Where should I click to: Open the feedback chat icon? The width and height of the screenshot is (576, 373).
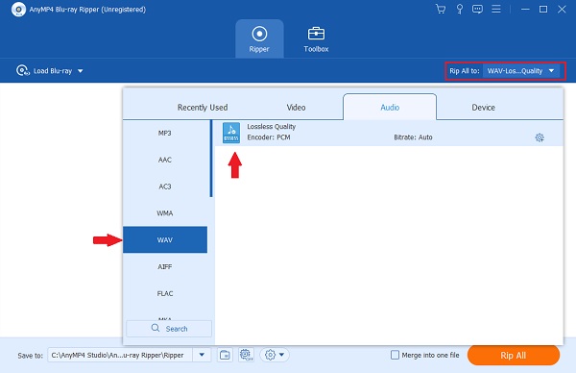tap(477, 9)
